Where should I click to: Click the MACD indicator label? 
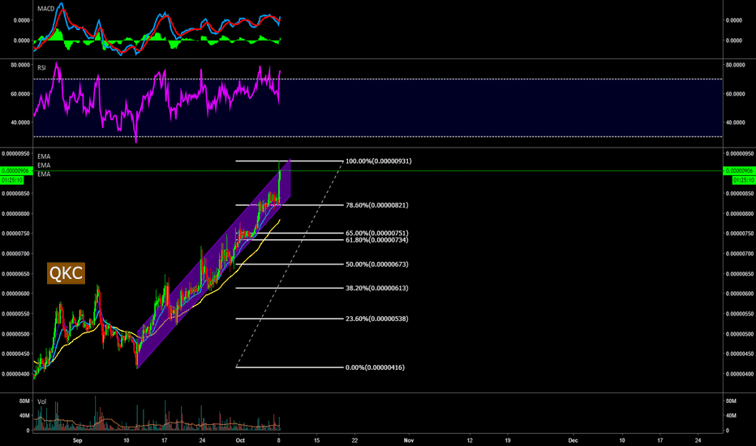45,9
